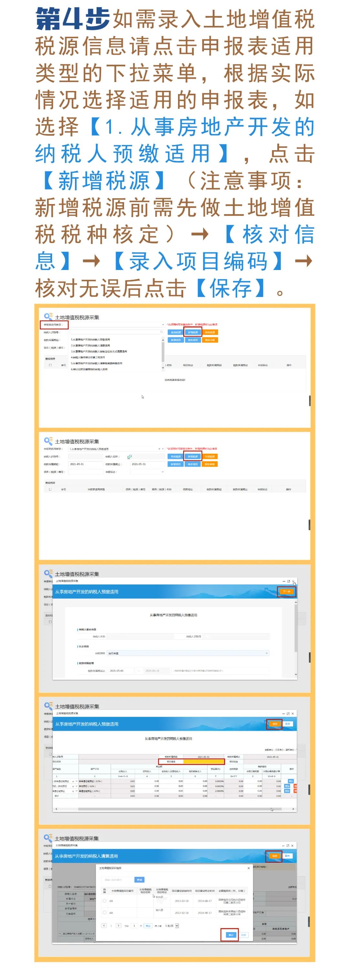Click search input in the 土地增值税项目选择 dialog
Viewport: 349px width, 967px height.
click(x=118, y=879)
